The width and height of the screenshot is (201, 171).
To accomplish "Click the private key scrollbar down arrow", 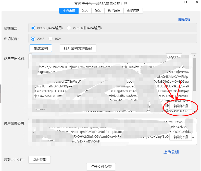I will click(194, 111).
